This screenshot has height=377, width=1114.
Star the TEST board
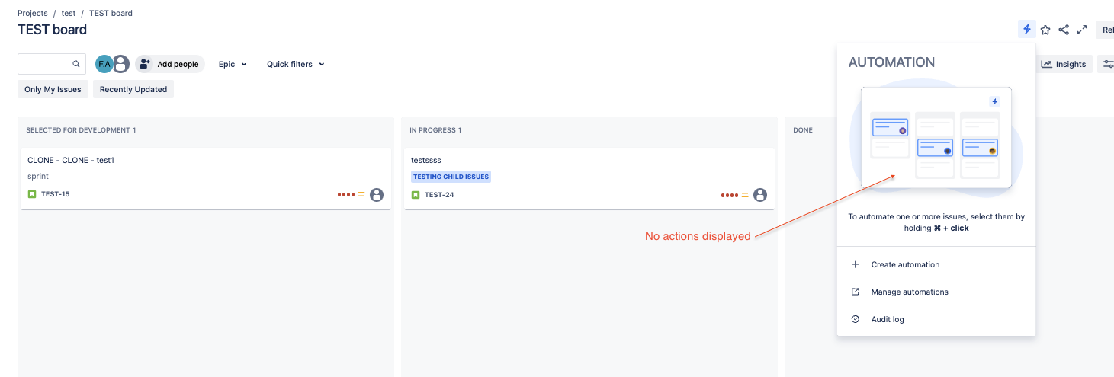[1045, 30]
